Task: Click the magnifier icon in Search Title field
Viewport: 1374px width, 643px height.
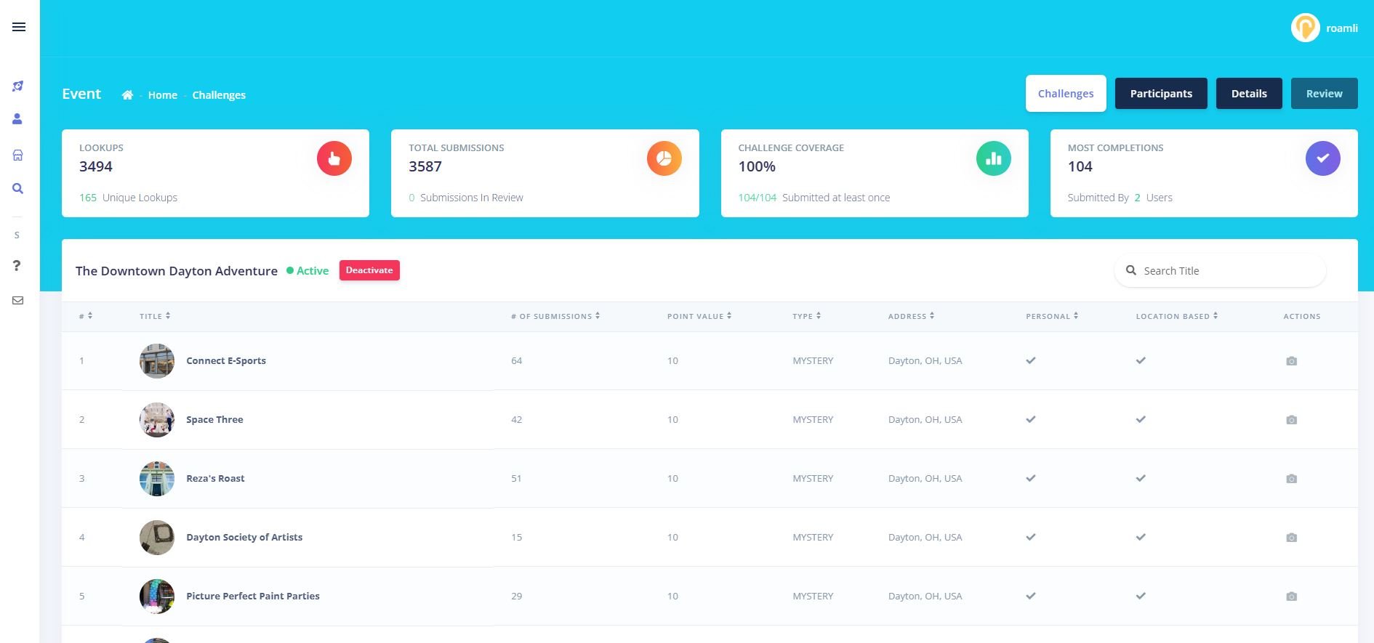Action: pos(1131,270)
